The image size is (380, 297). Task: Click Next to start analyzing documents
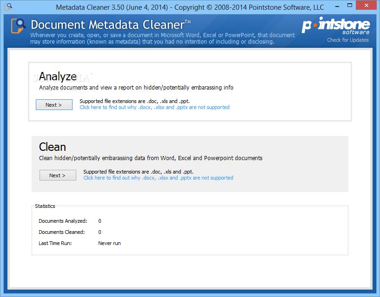(x=54, y=104)
